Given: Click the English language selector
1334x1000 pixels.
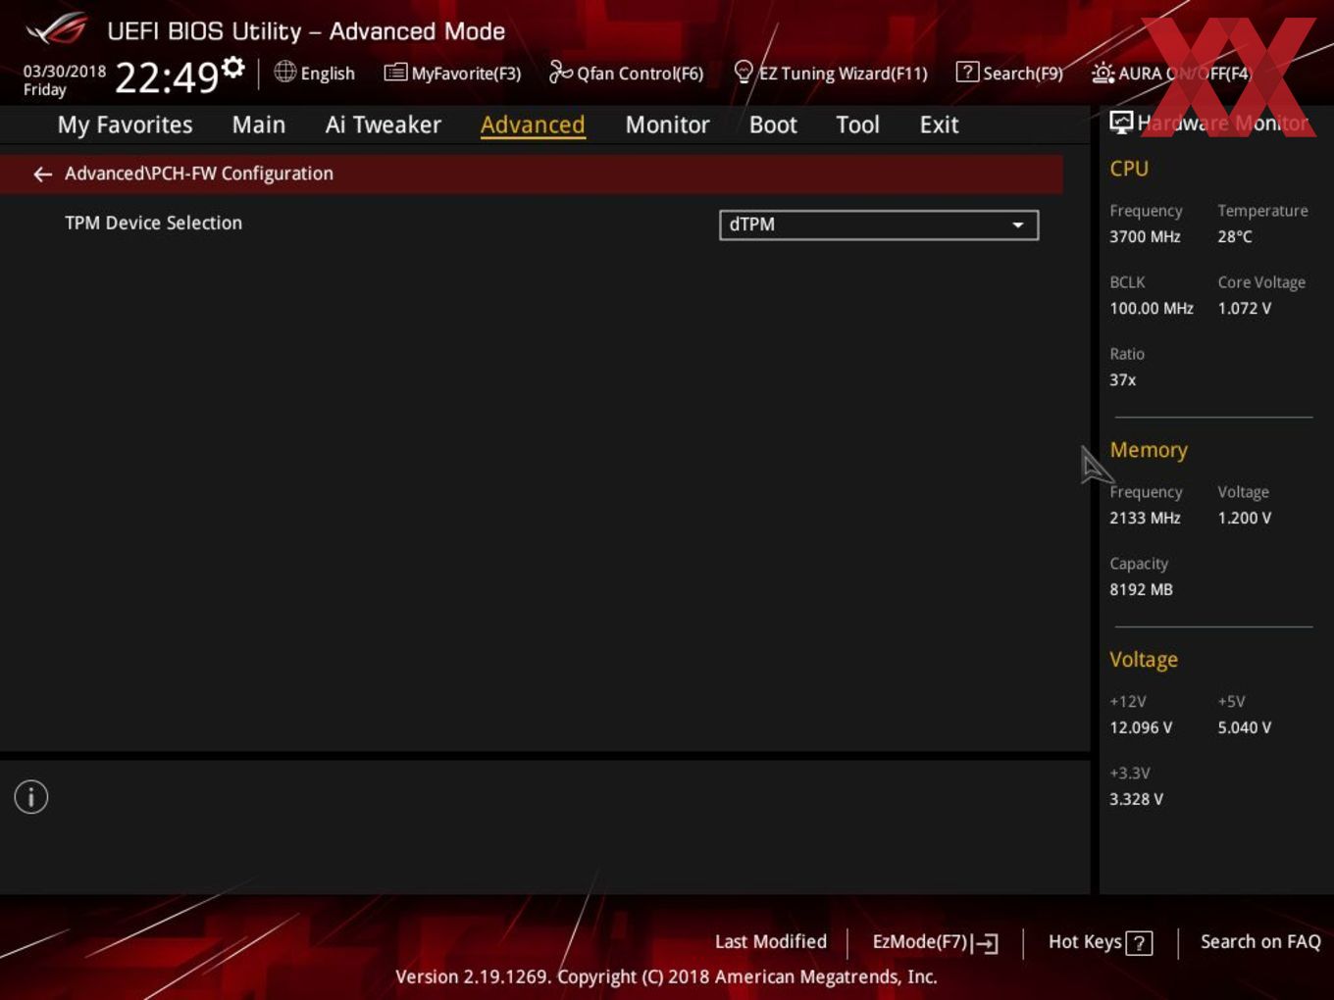Looking at the screenshot, I should pos(328,74).
